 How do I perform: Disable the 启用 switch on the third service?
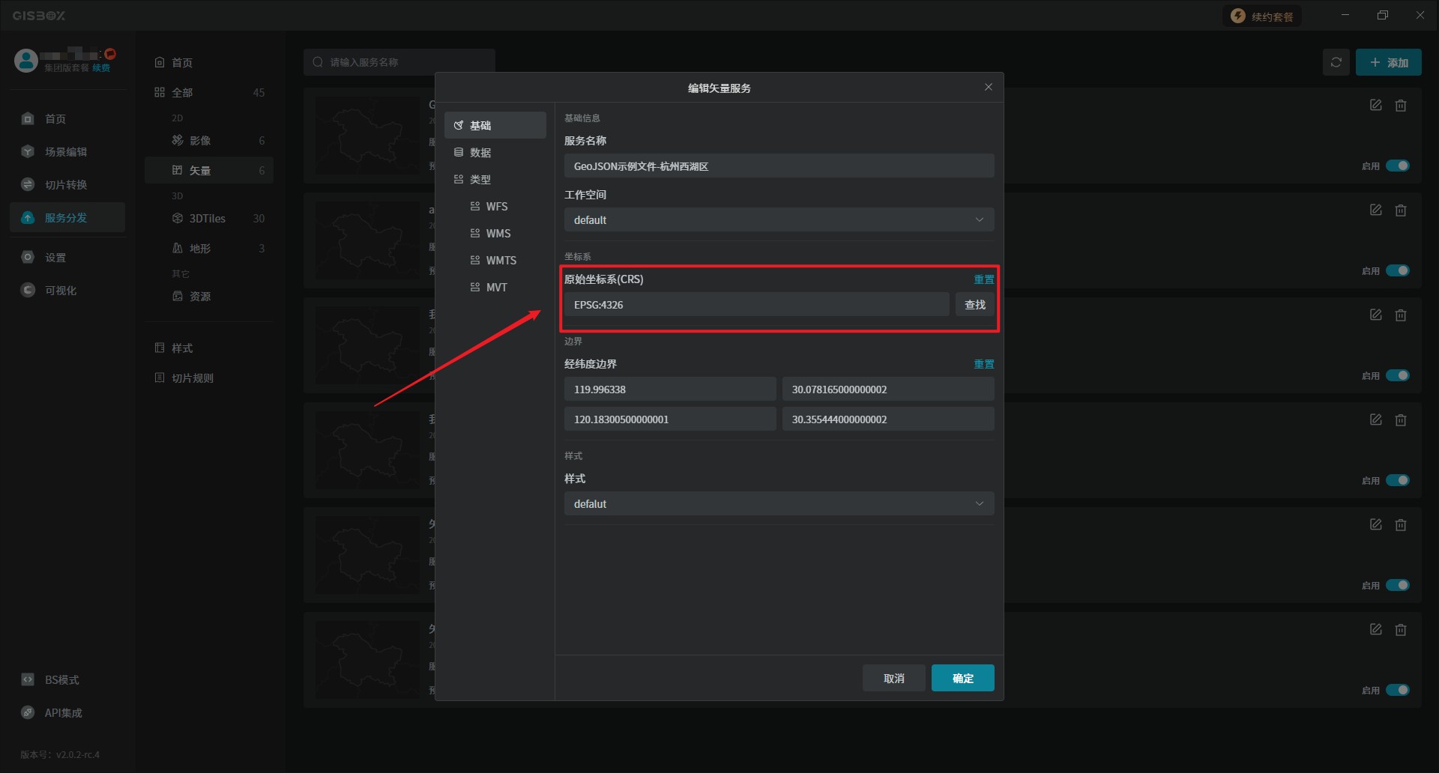click(x=1397, y=375)
